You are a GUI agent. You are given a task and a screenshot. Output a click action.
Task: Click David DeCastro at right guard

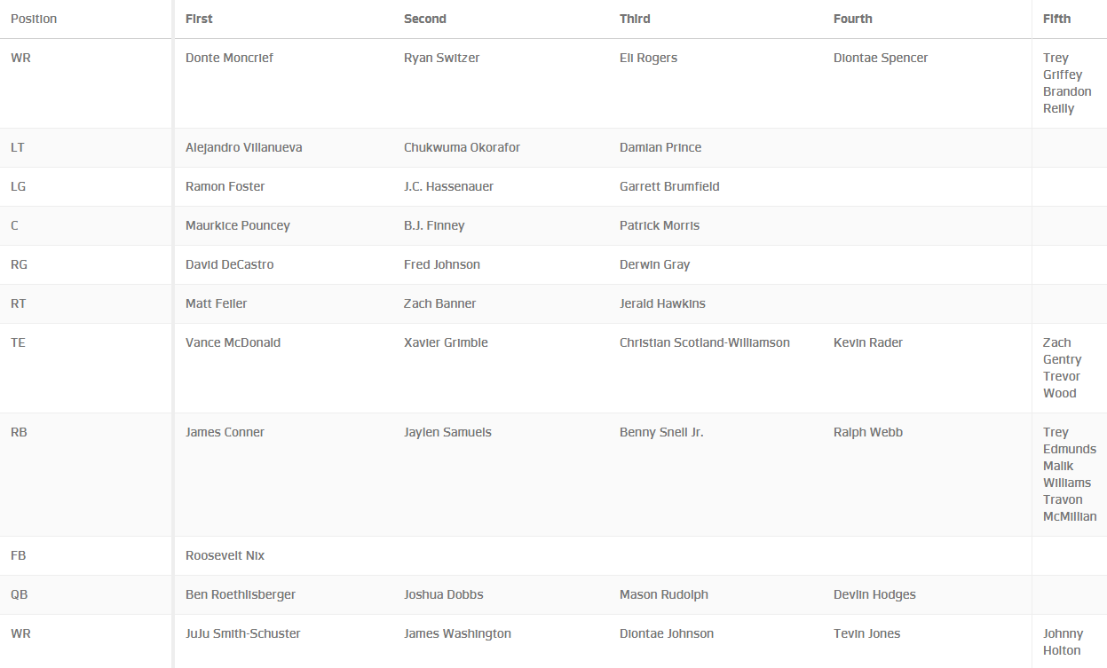pyautogui.click(x=229, y=264)
